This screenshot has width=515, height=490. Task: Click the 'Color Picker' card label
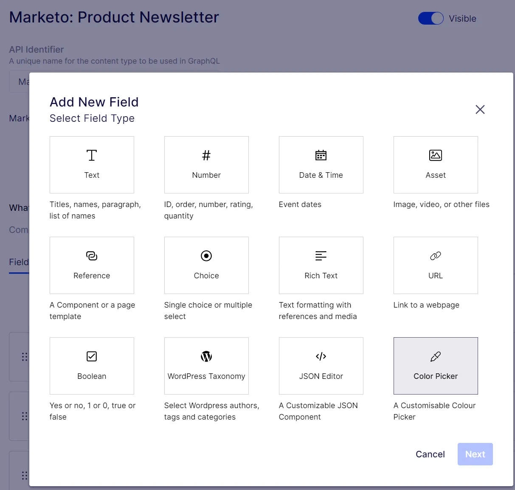tap(436, 376)
